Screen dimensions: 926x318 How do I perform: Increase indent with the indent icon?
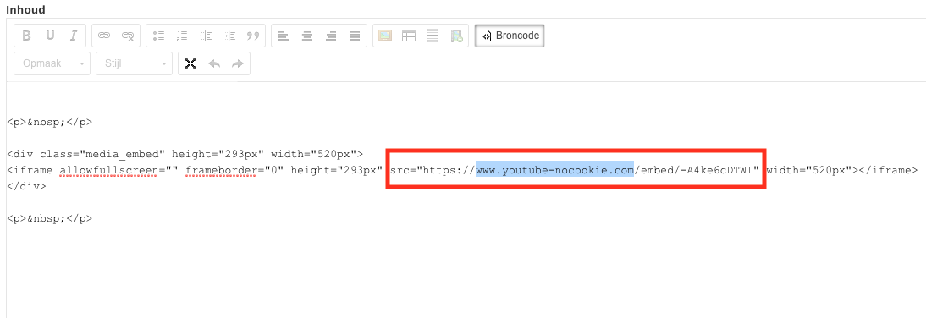229,36
